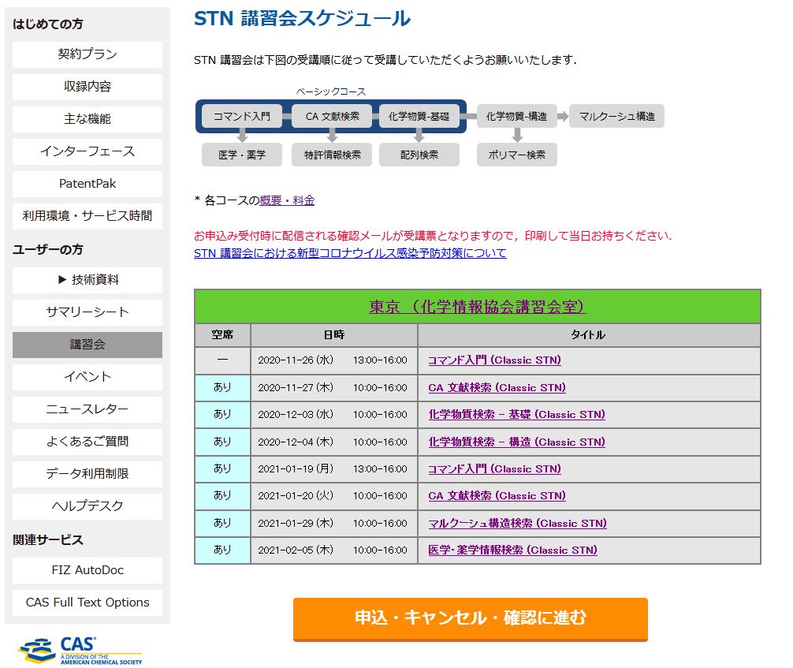Click the 特許情報検索 course box
Image resolution: width=793 pixels, height=668 pixels.
point(333,155)
